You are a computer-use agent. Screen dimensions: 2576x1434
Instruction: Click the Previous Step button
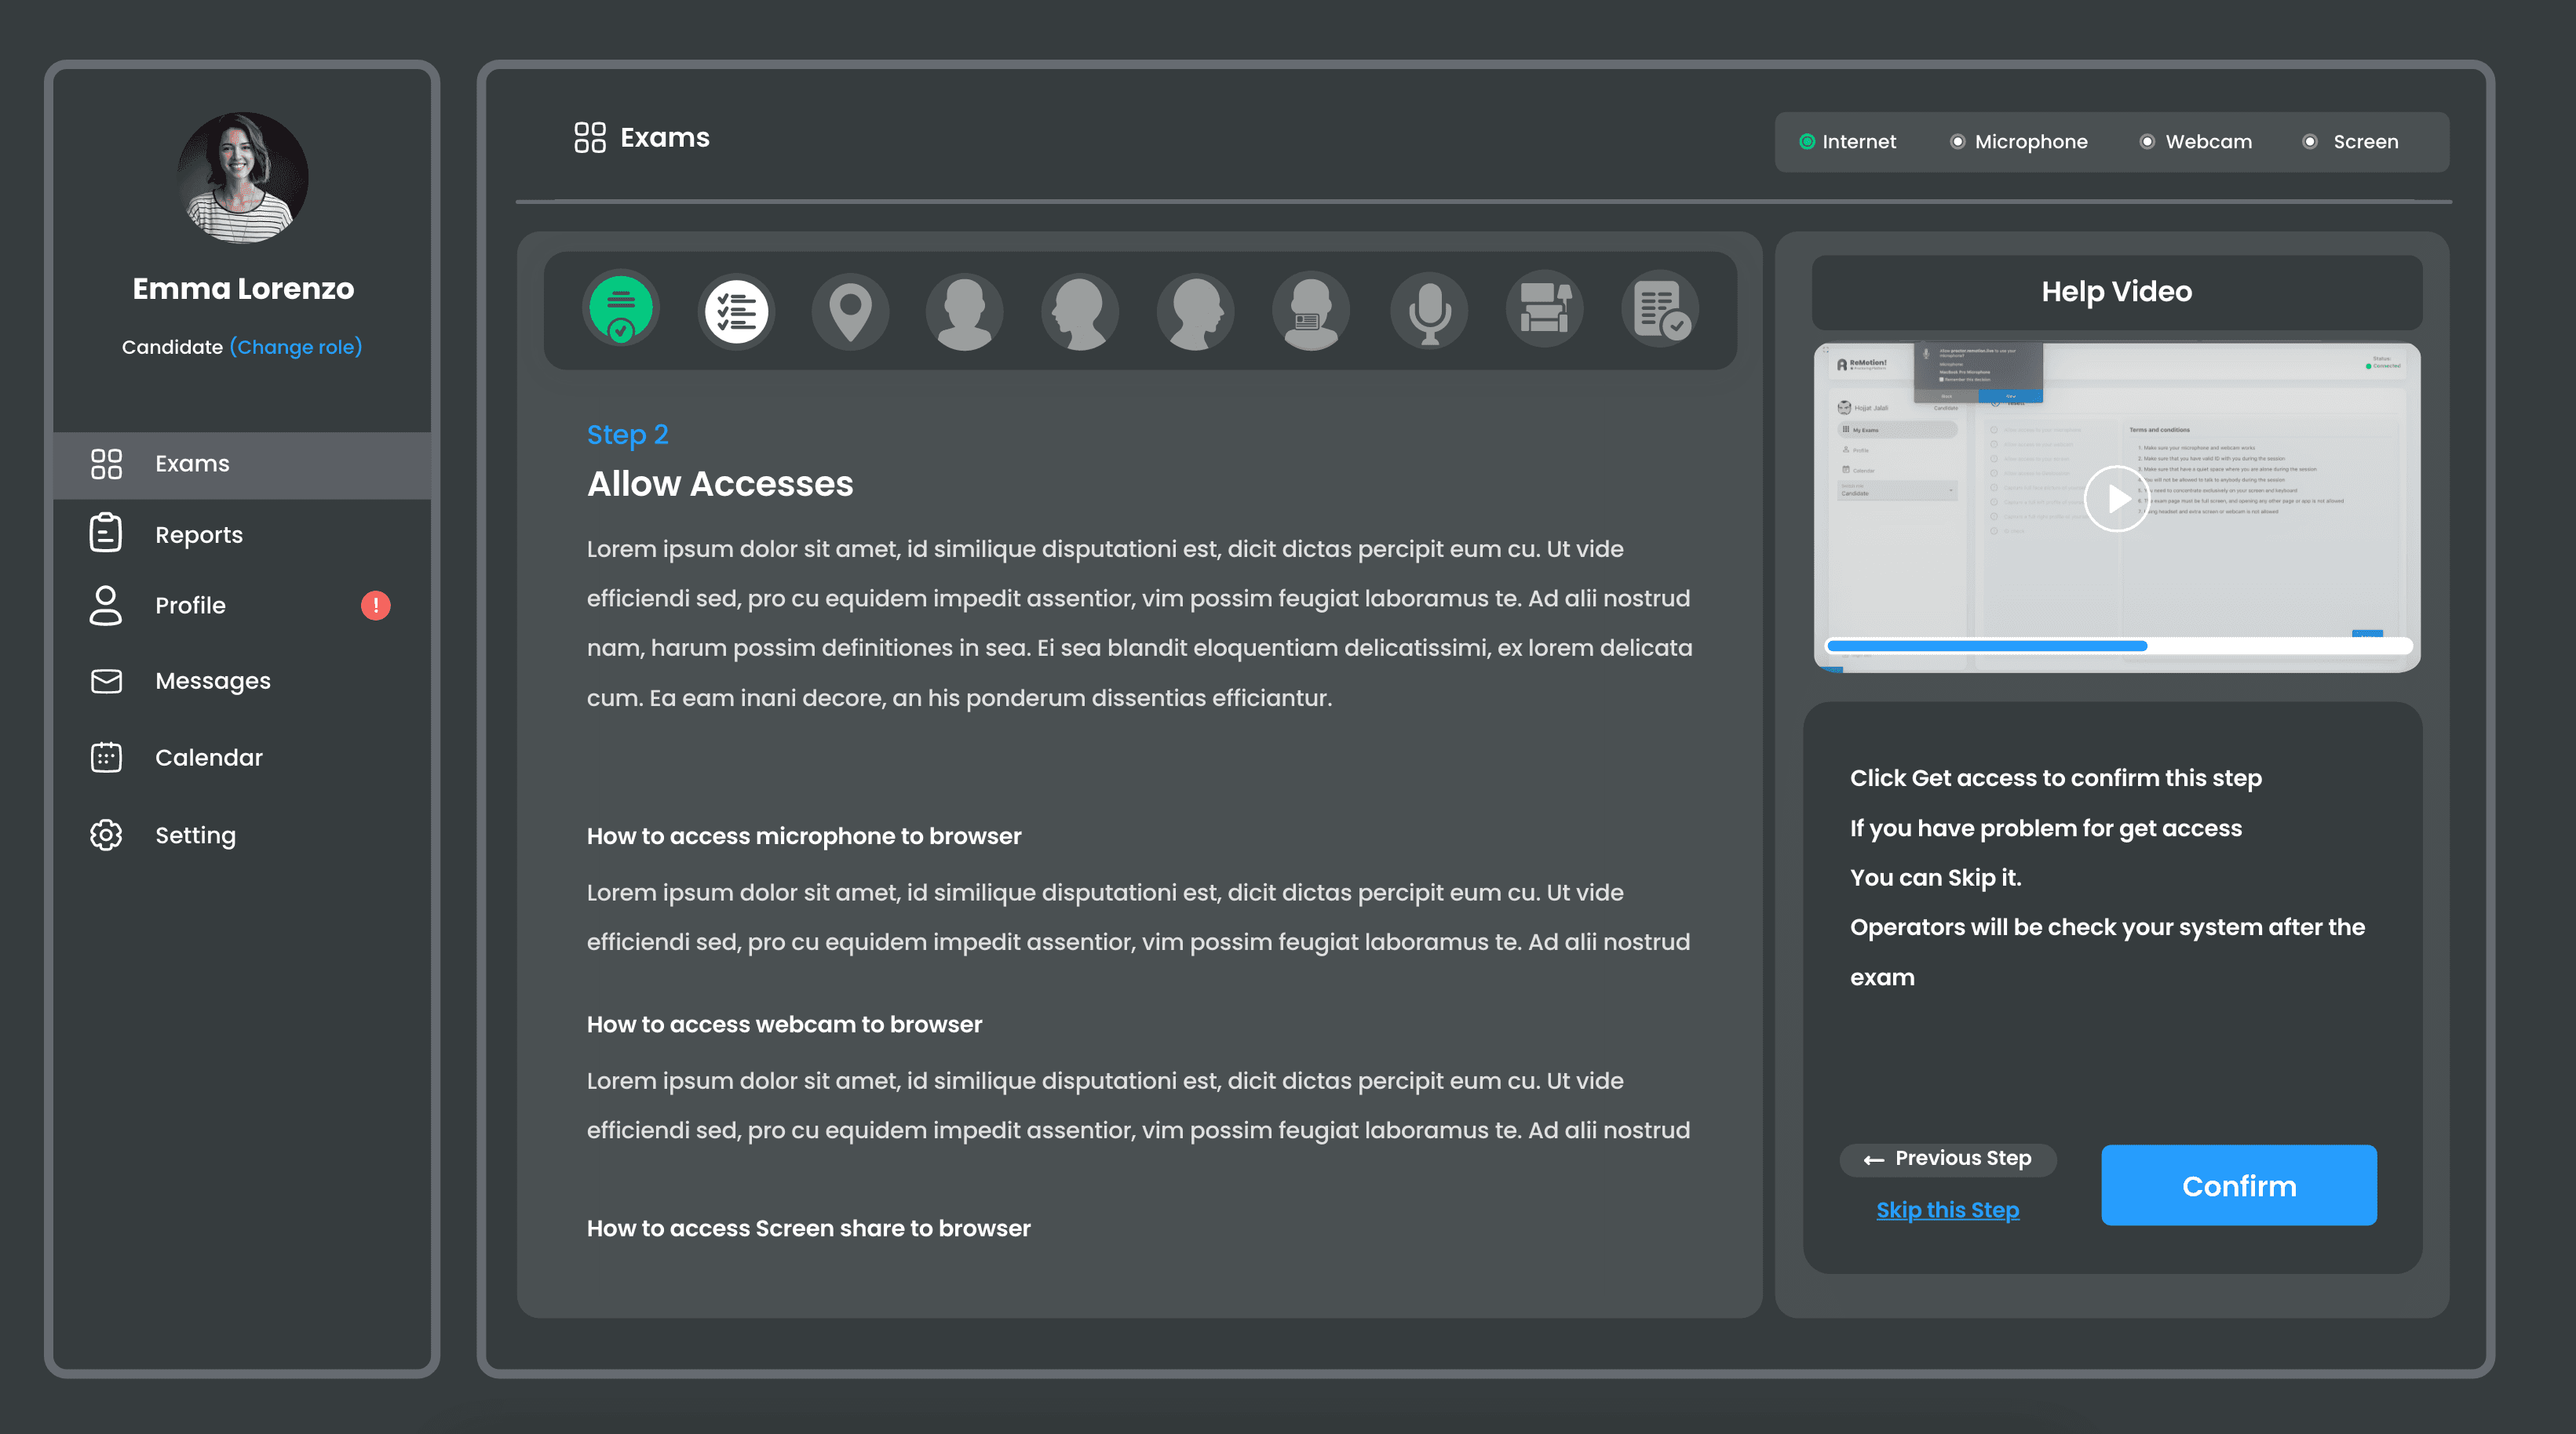[x=1948, y=1159]
